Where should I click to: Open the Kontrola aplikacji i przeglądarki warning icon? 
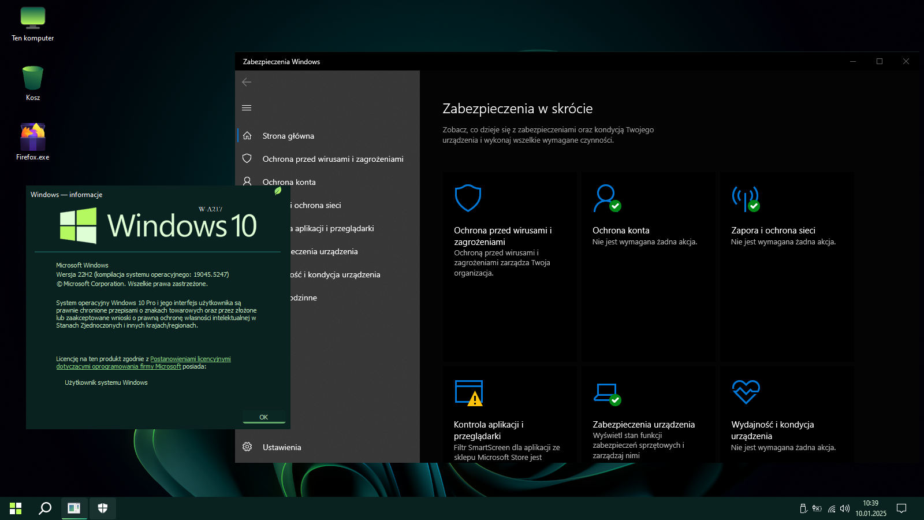[468, 393]
